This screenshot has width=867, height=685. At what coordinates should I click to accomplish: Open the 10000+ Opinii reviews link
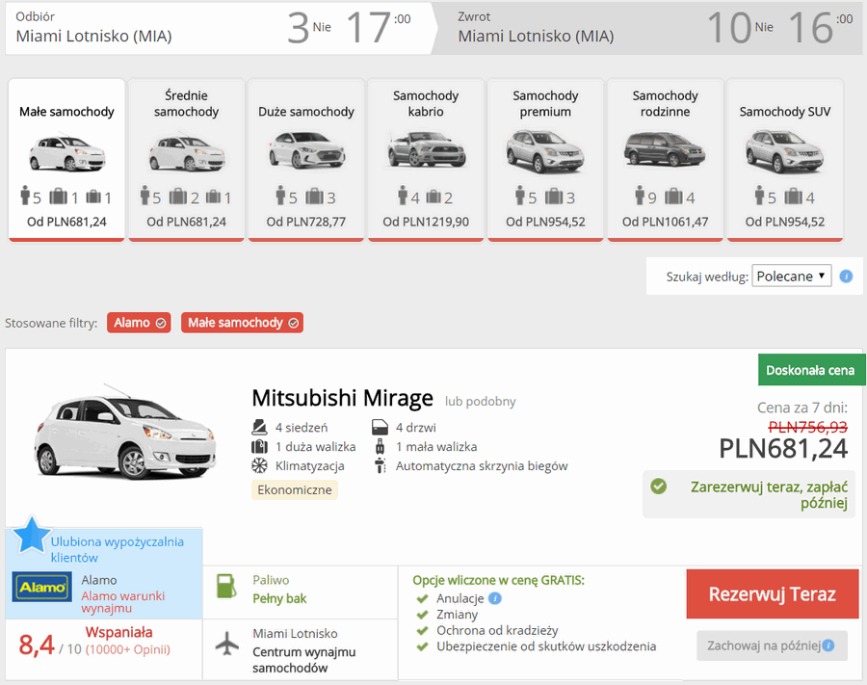tap(128, 649)
